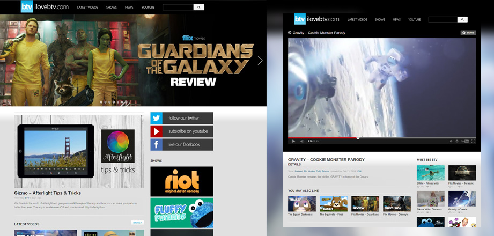Click the video page search magnifier button
Screen dimensions: 494x236
462,19
